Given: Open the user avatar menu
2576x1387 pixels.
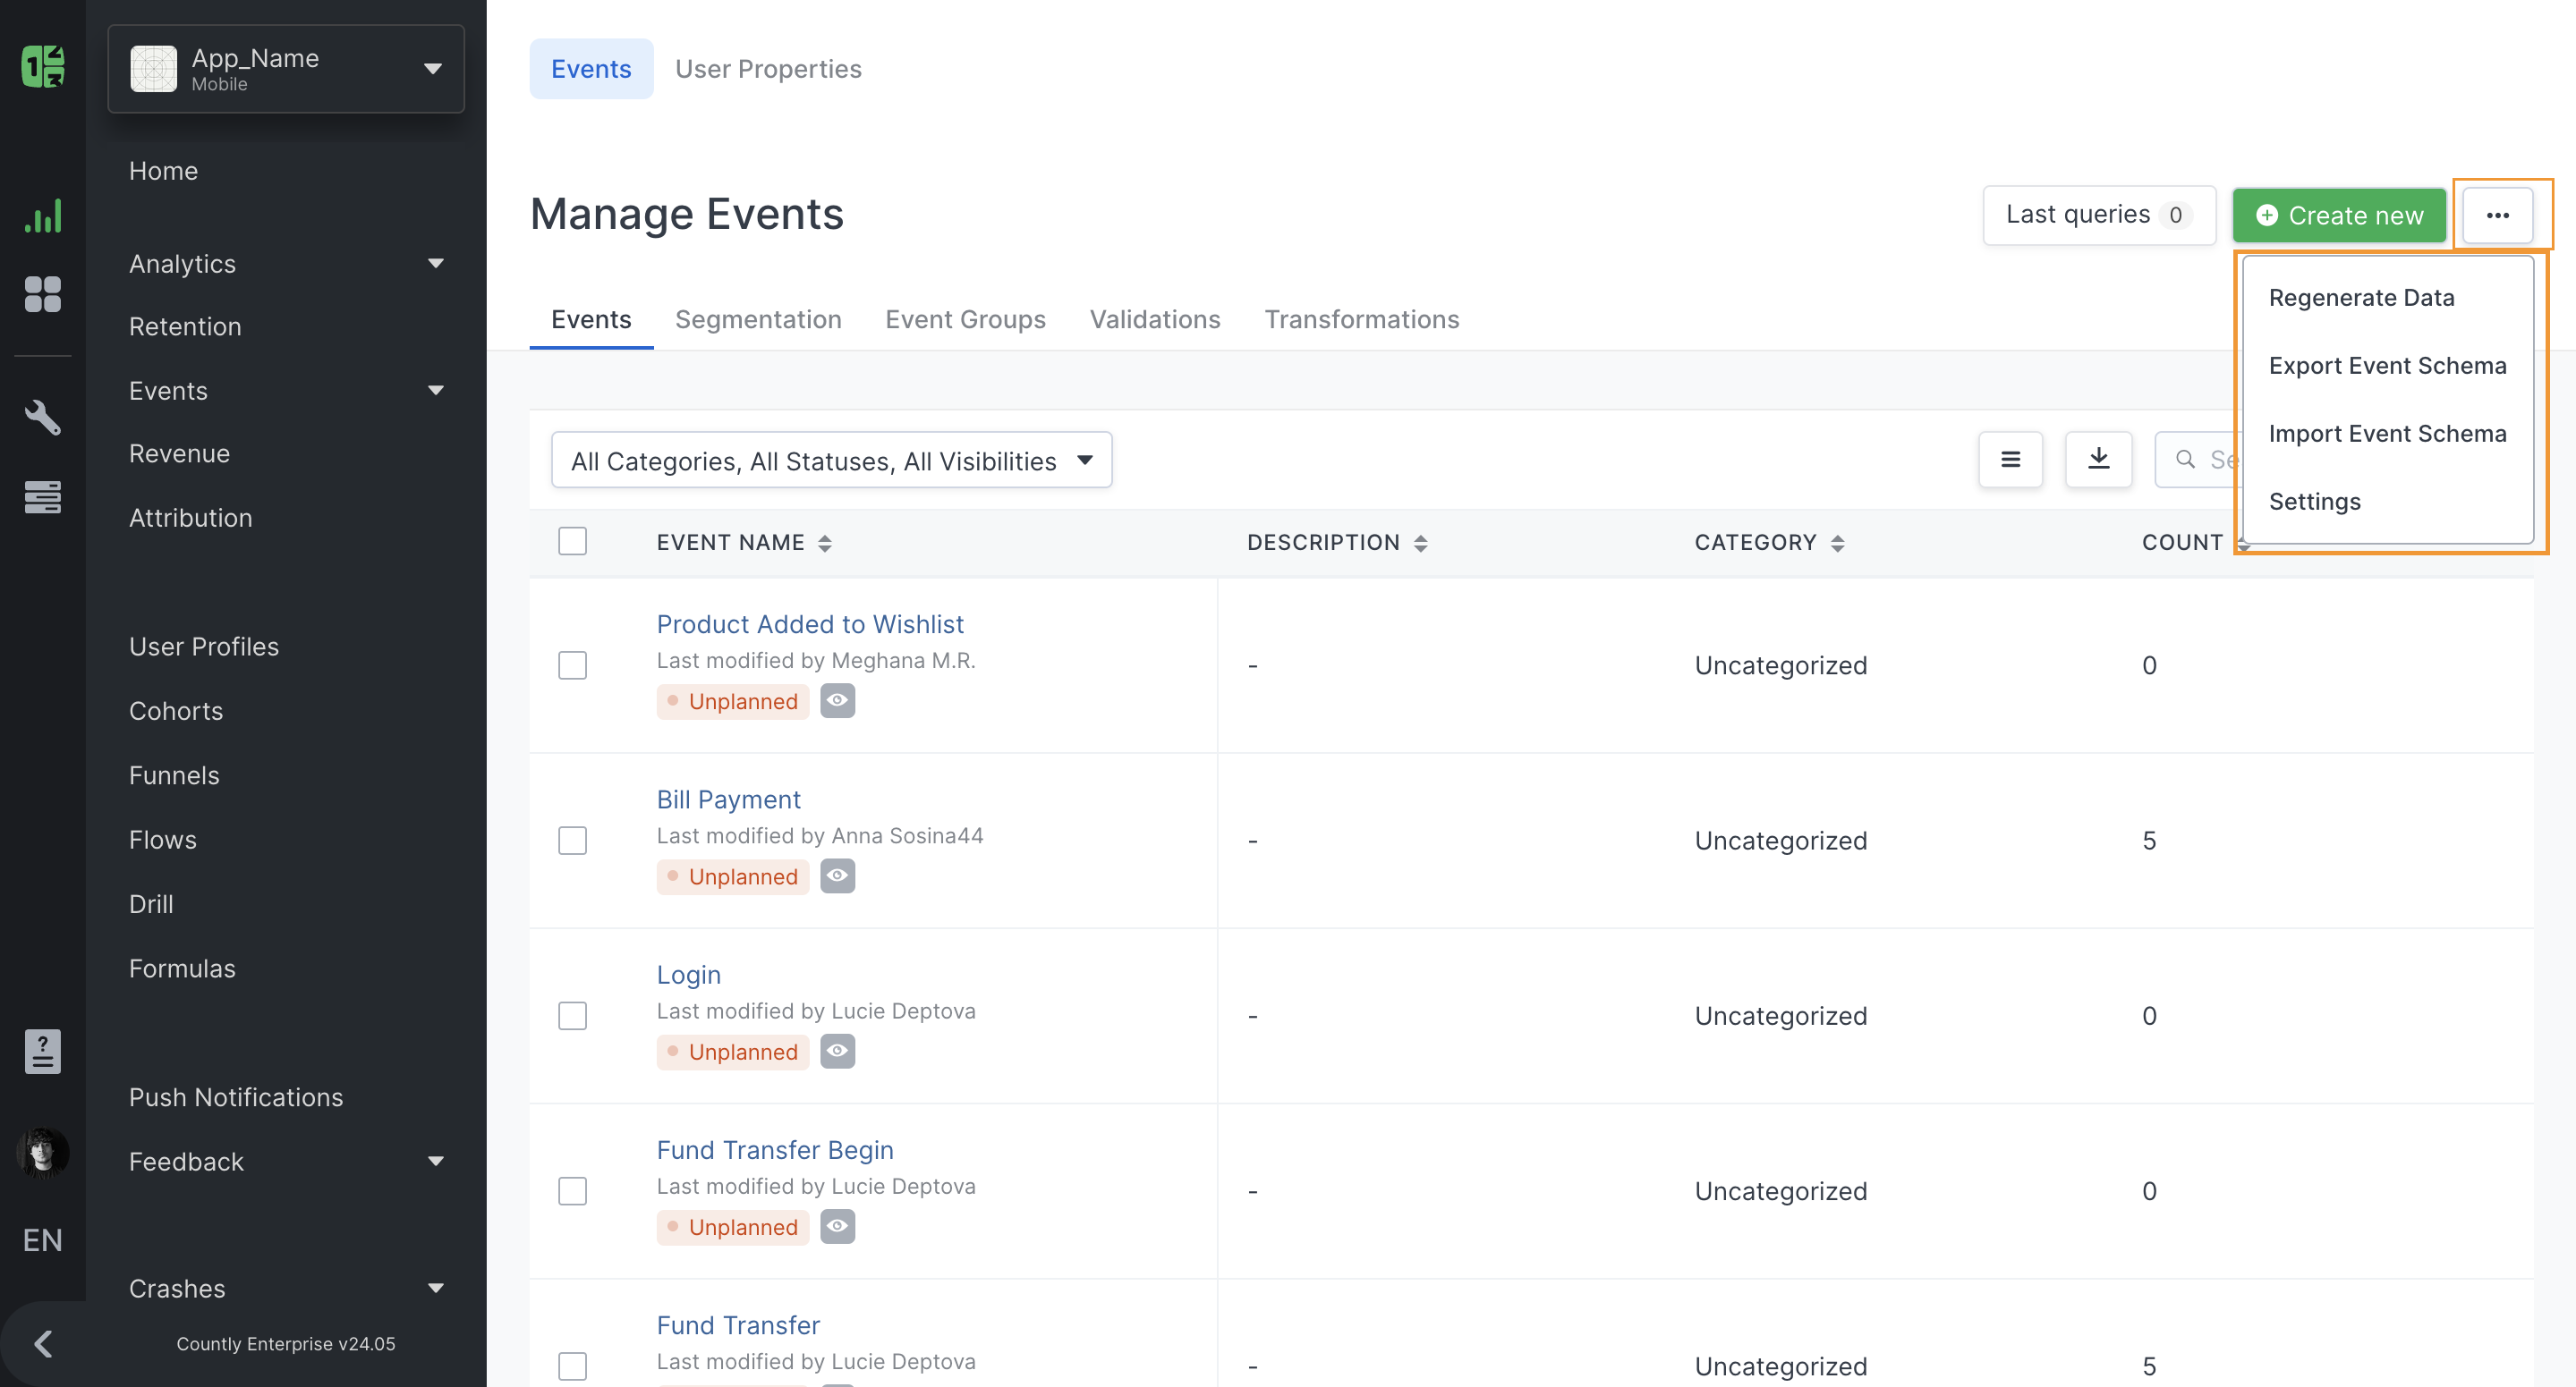Looking at the screenshot, I should [43, 1154].
